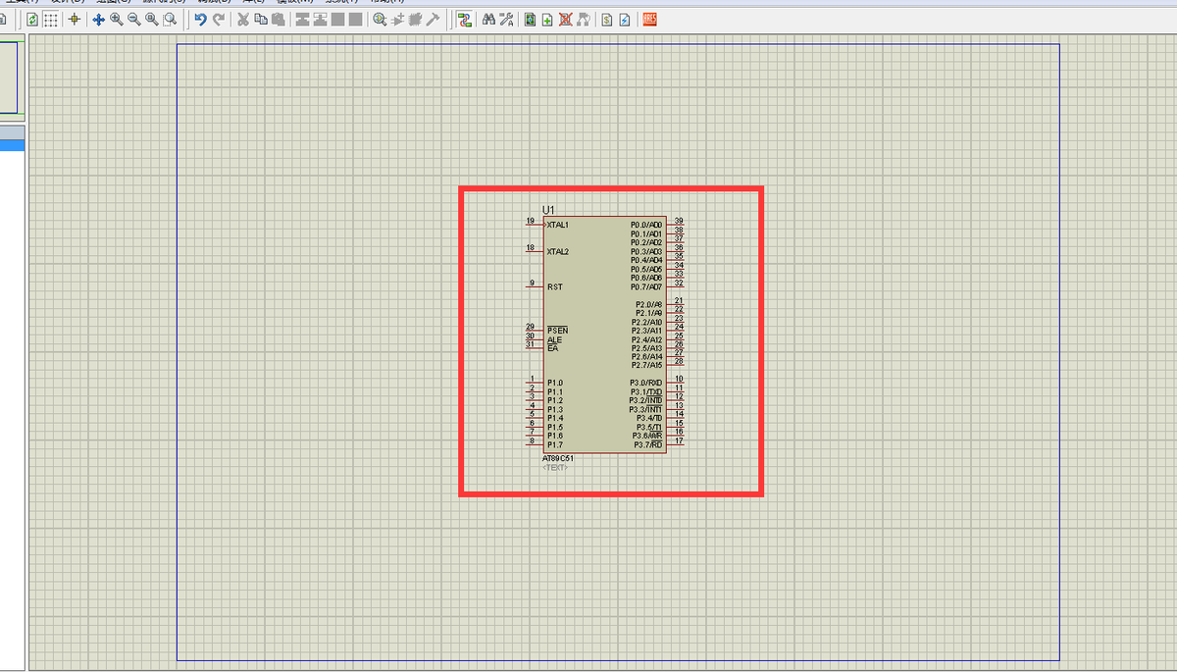Click the Exit to Parent Sheet icon

584,19
